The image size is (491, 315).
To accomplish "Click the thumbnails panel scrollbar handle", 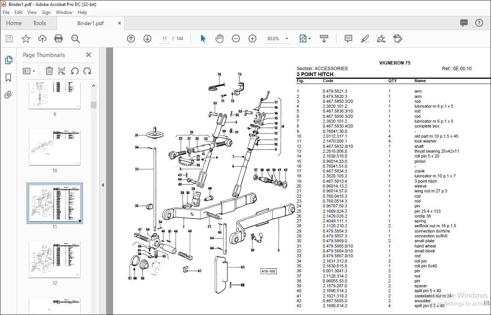I will pyautogui.click(x=93, y=105).
